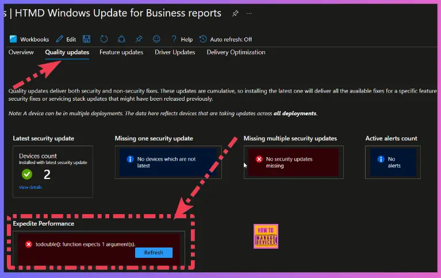Open the Feature updates tab
This screenshot has width=441, height=278.
(121, 52)
